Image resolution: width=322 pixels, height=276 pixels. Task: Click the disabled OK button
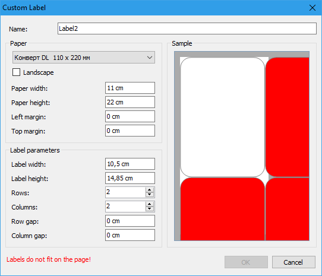point(246,262)
